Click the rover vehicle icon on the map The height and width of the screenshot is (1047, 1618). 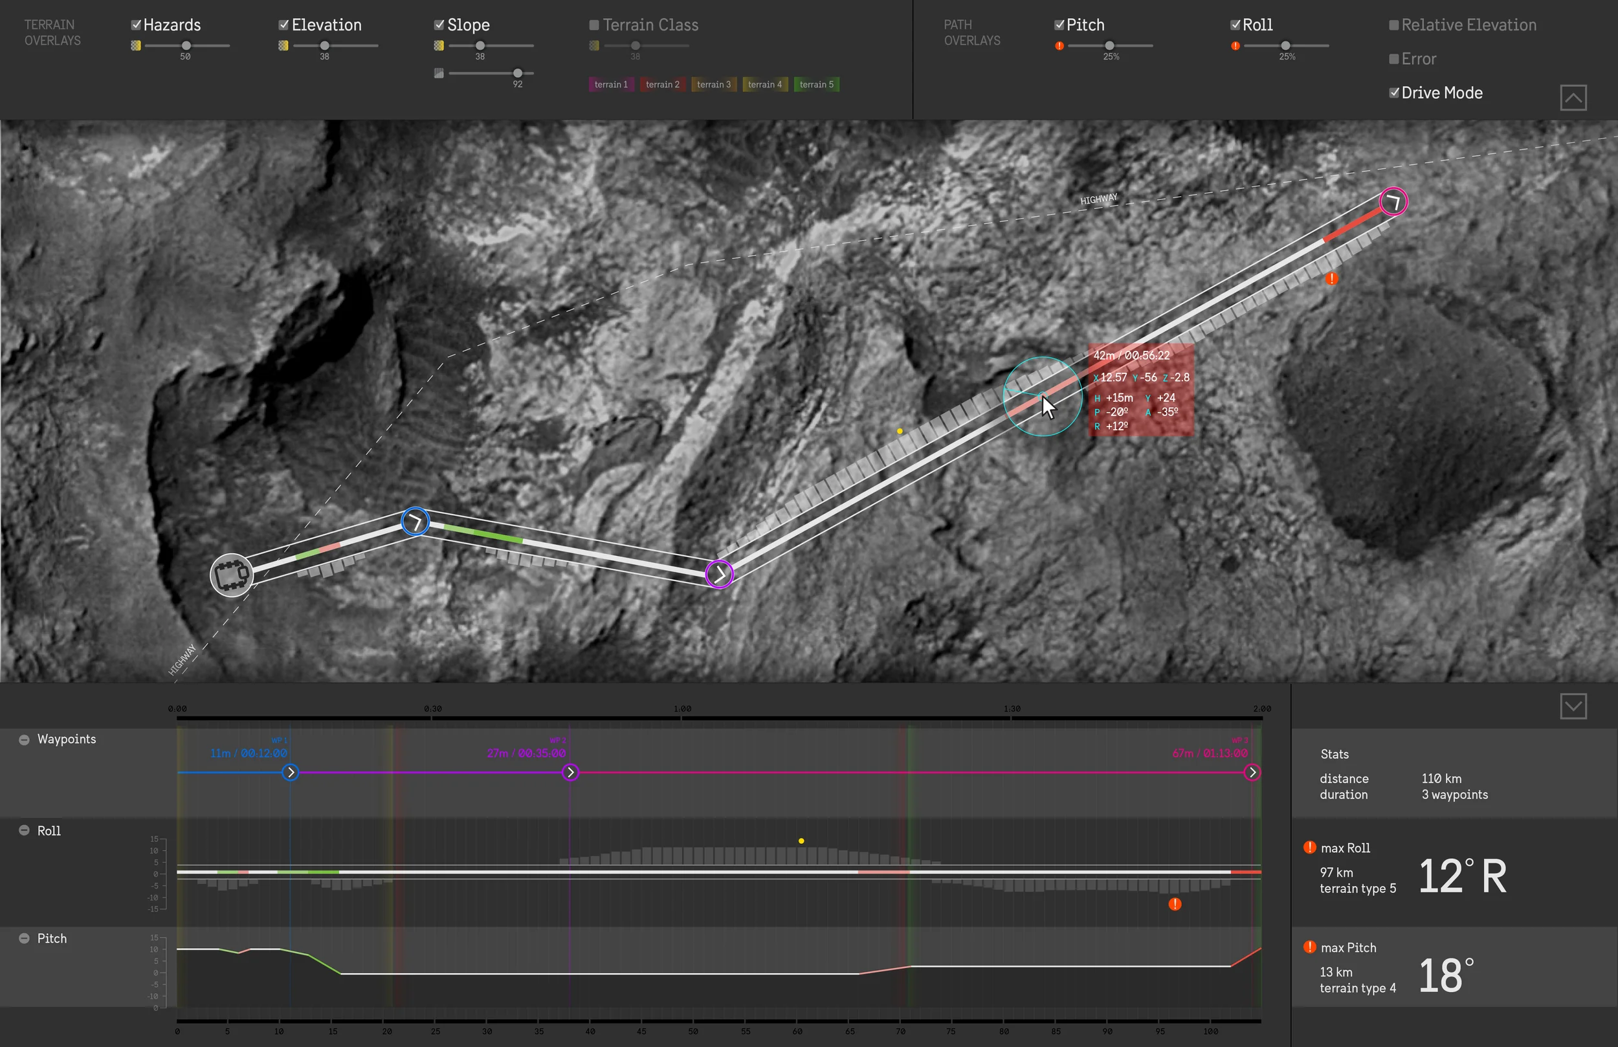tap(231, 575)
